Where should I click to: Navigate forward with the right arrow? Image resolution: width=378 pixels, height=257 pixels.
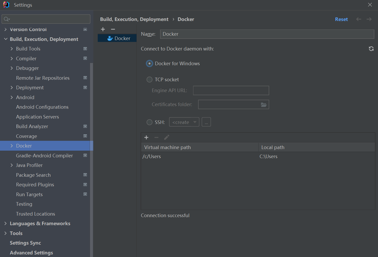point(369,19)
